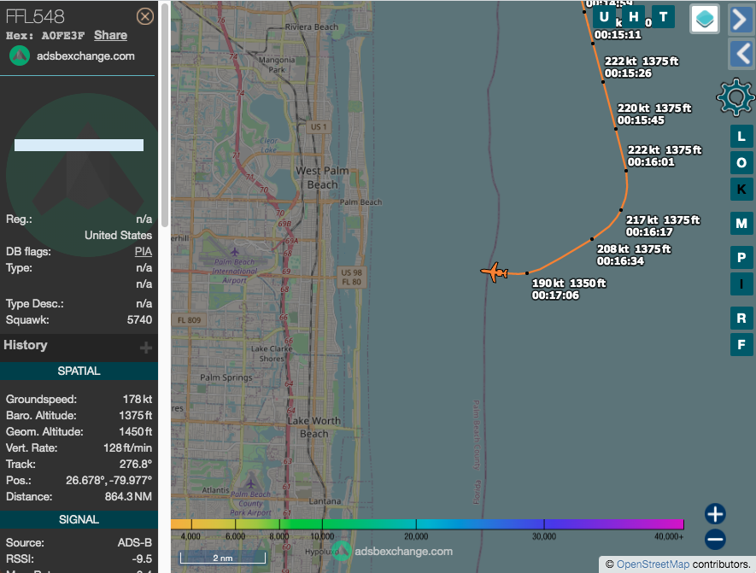Toggle the T map button
The width and height of the screenshot is (756, 573).
pos(664,17)
